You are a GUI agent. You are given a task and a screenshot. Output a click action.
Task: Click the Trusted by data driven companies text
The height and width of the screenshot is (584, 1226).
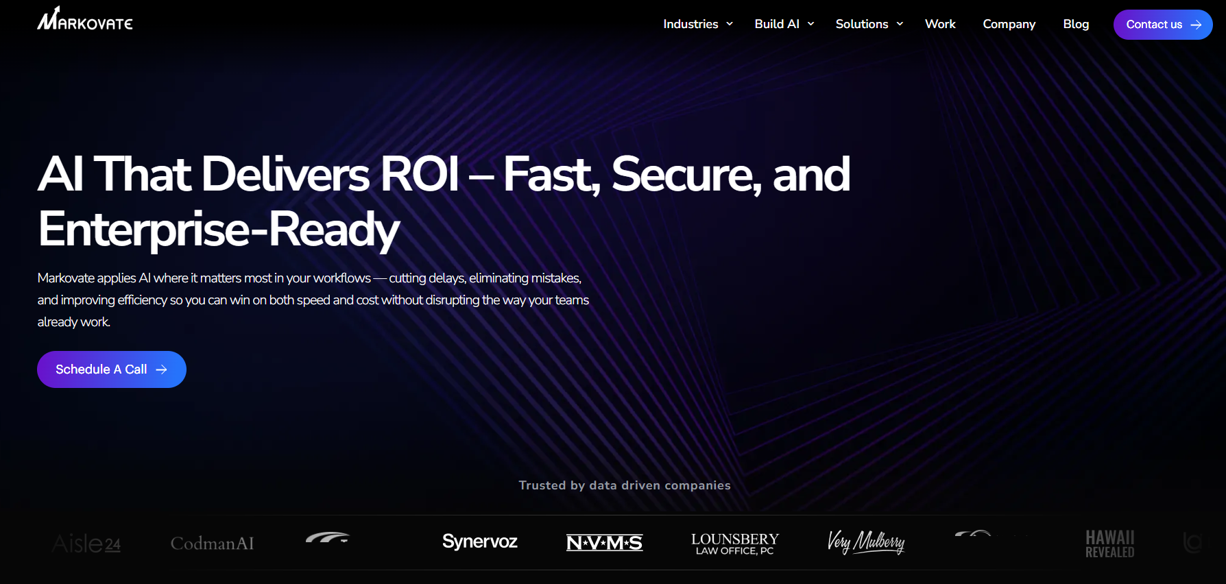tap(624, 485)
